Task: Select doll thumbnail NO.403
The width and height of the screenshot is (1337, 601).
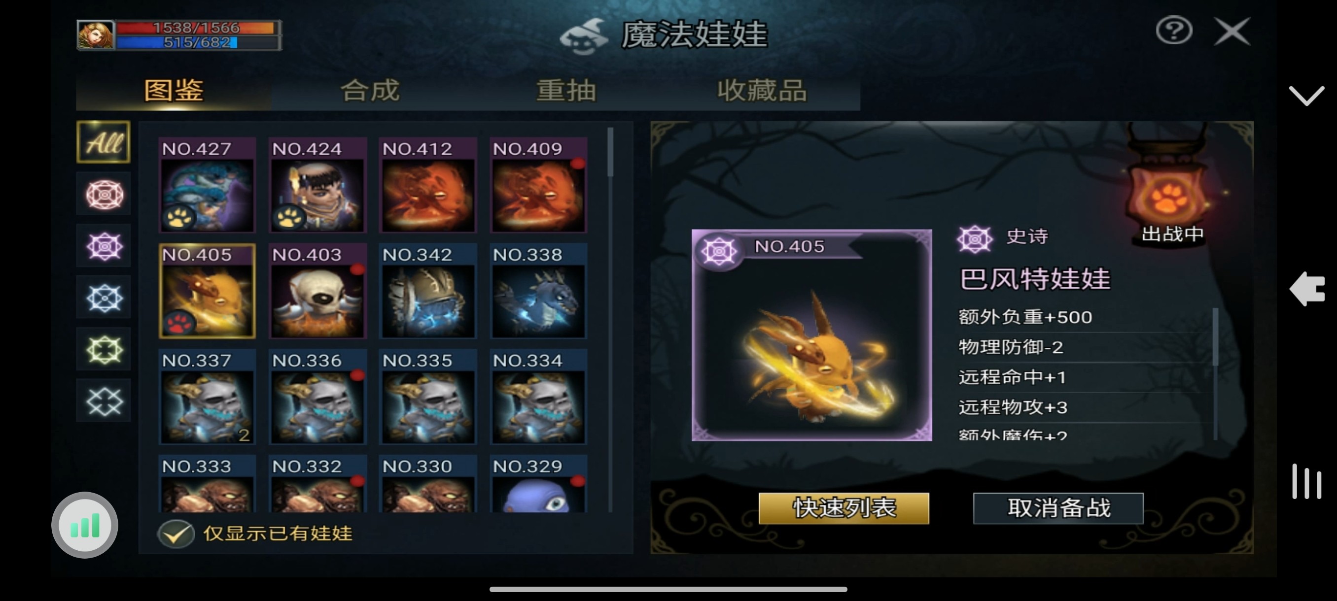Action: pos(317,291)
